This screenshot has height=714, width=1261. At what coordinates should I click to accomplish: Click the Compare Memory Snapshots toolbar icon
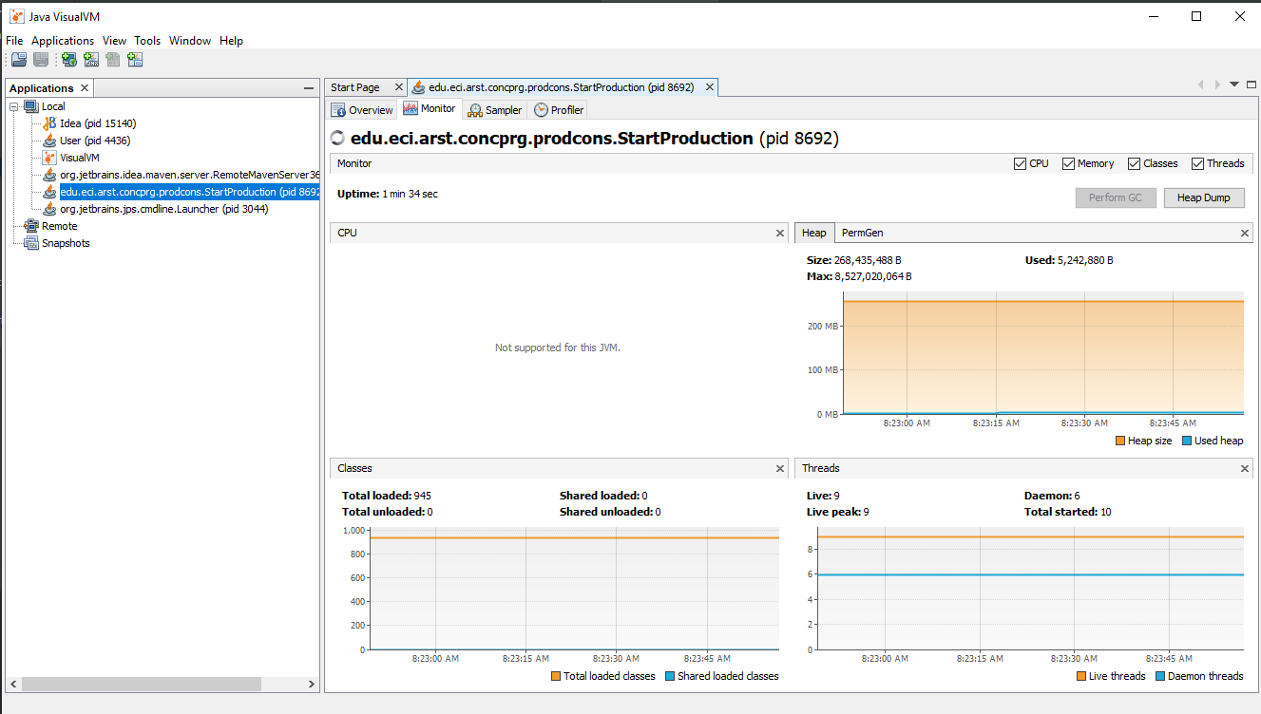135,60
